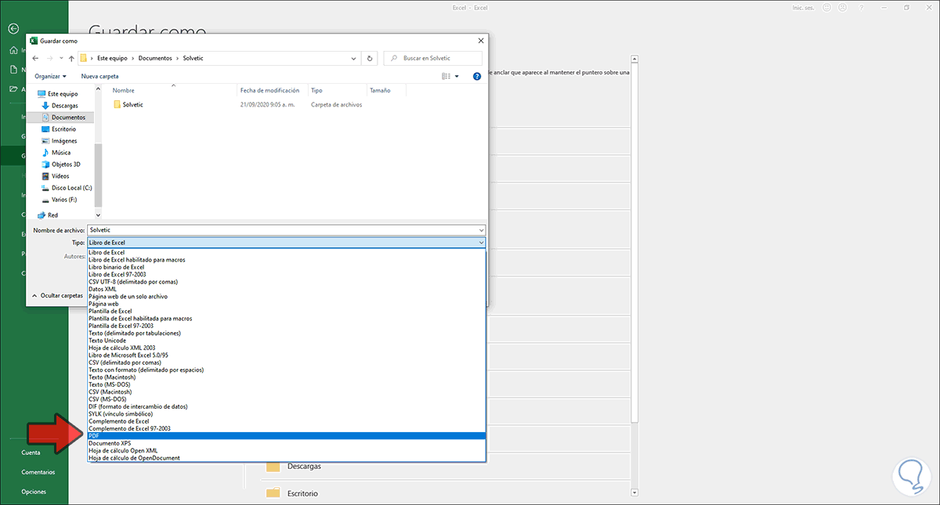Collapse the Tipo file type dropdown
The width and height of the screenshot is (940, 505).
click(x=481, y=243)
